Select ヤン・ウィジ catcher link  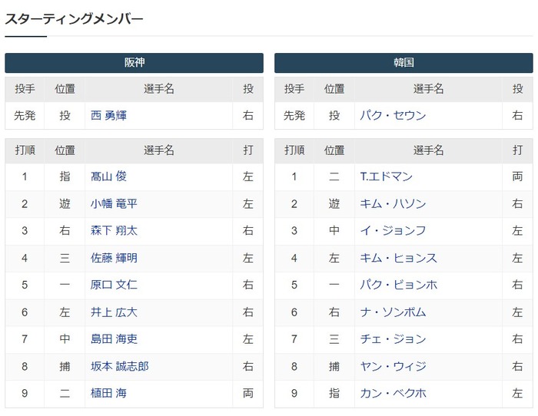tap(393, 366)
